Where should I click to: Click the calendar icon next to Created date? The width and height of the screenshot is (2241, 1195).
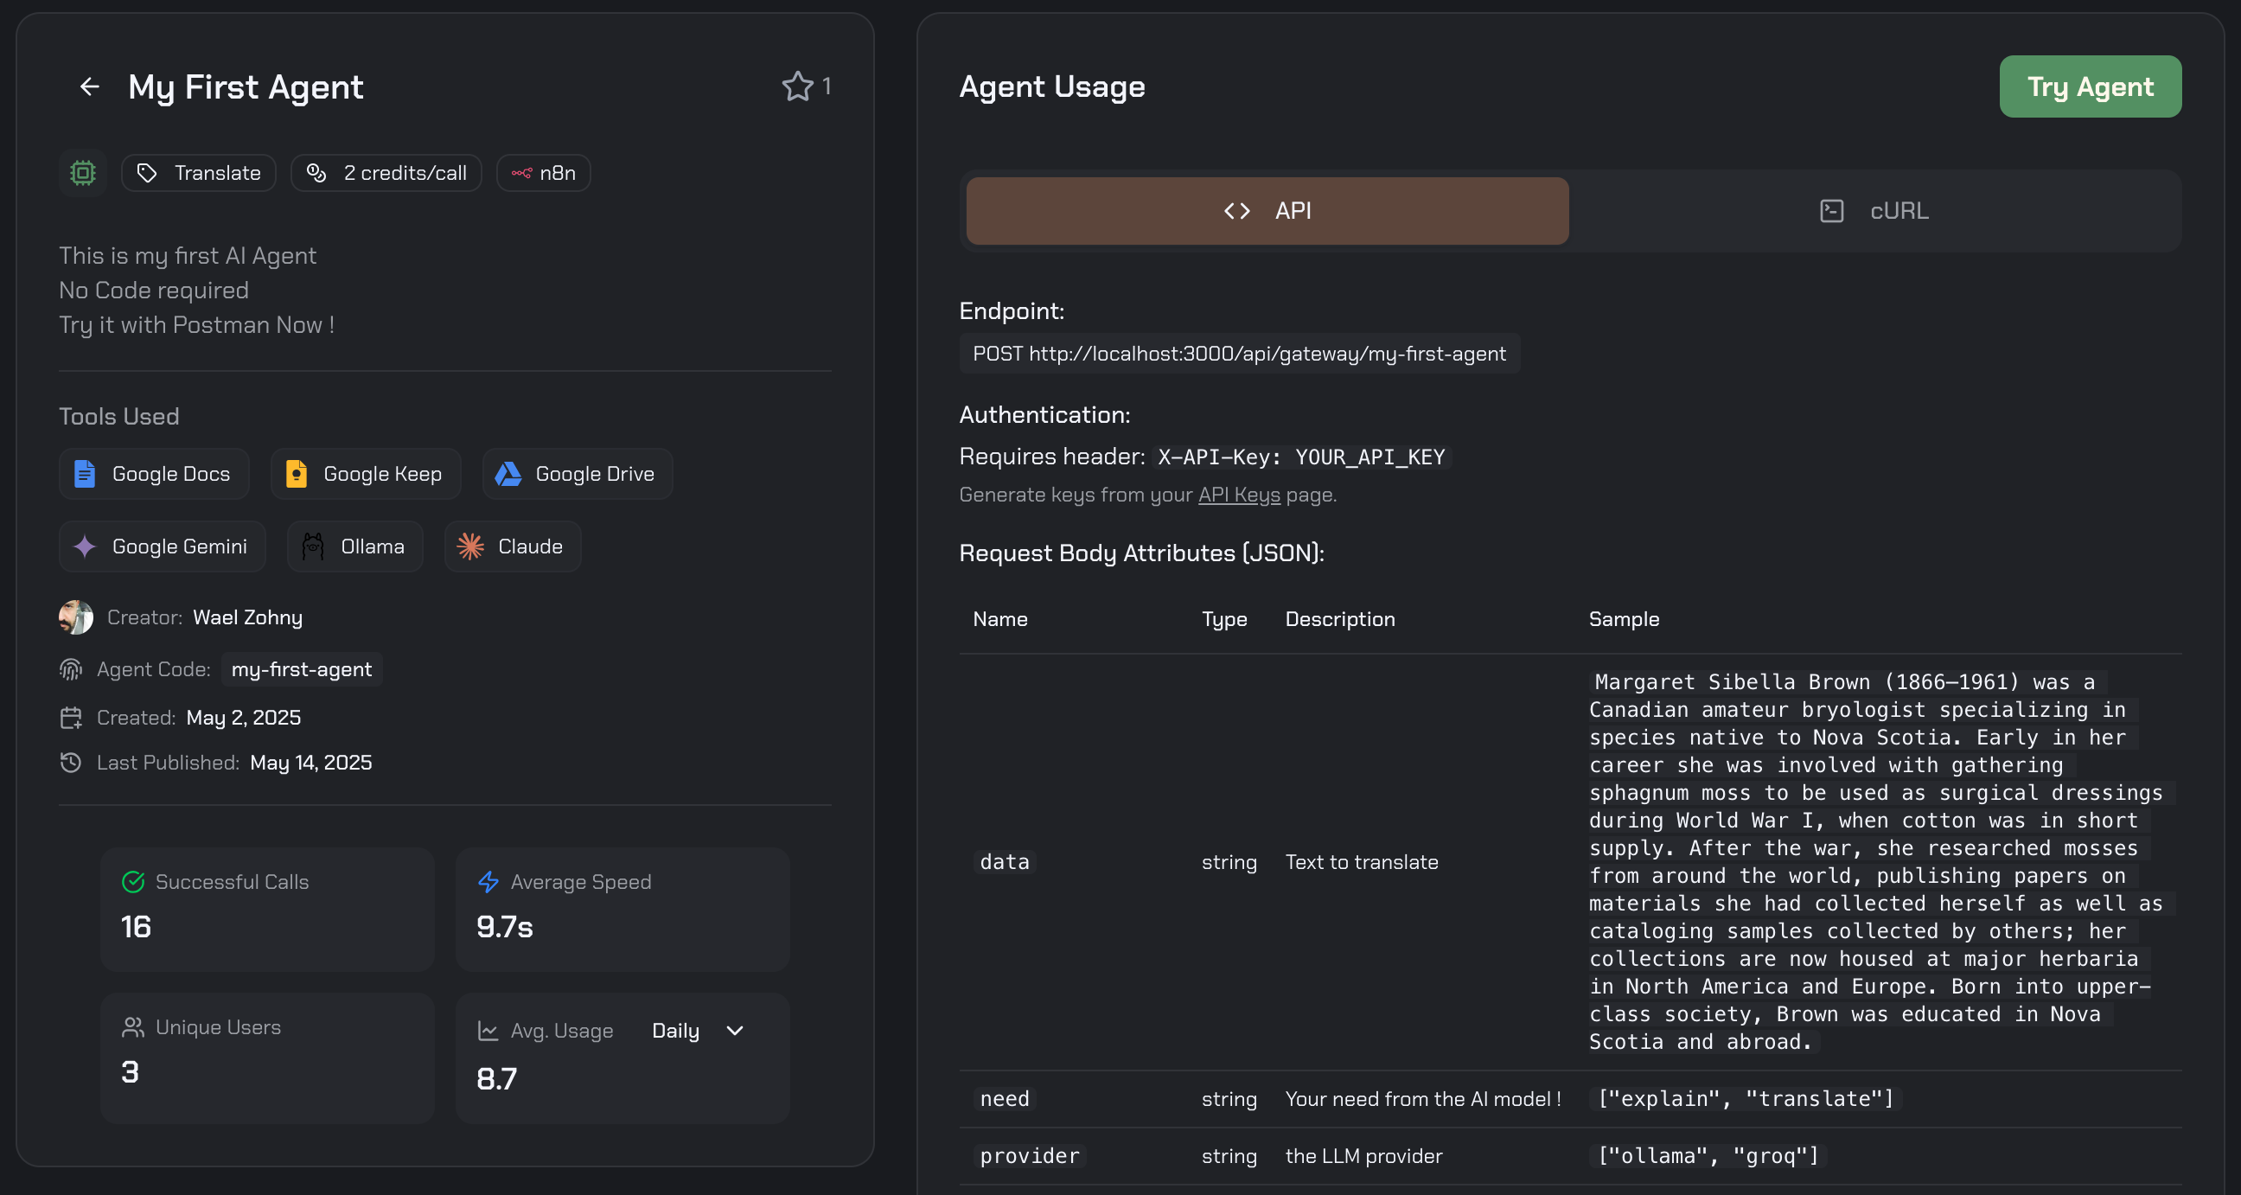tap(71, 717)
